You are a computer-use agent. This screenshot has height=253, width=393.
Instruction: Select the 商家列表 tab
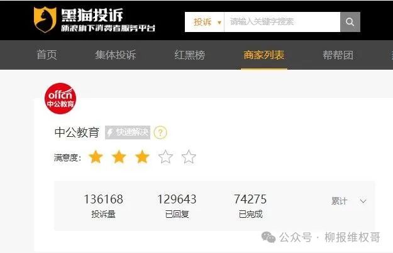pos(264,55)
